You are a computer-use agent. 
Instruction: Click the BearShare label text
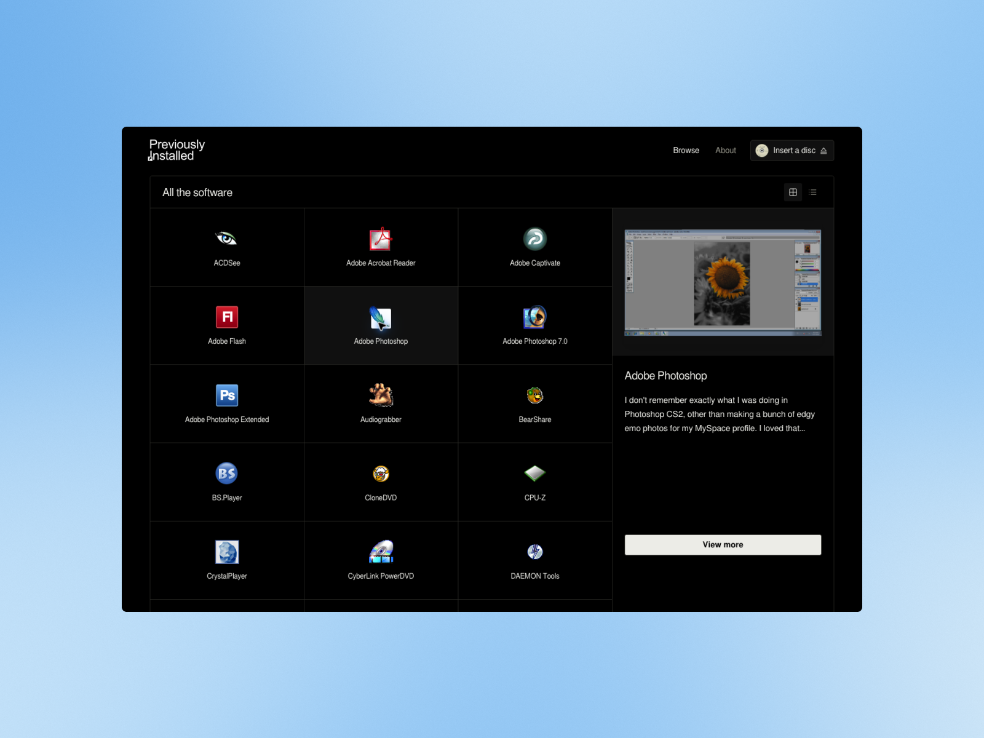535,419
